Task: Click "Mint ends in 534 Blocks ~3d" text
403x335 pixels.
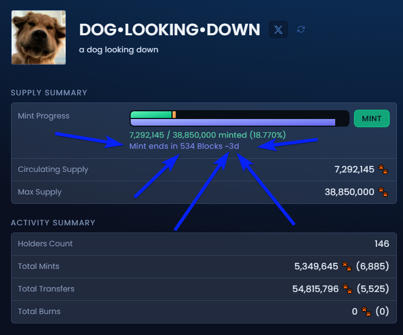Action: pos(184,146)
